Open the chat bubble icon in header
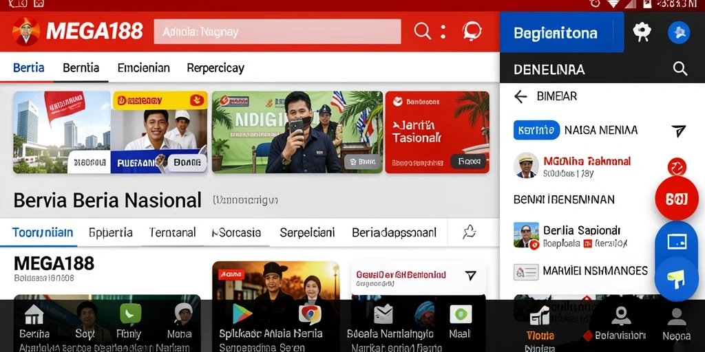This screenshot has width=705, height=352. pyautogui.click(x=472, y=32)
